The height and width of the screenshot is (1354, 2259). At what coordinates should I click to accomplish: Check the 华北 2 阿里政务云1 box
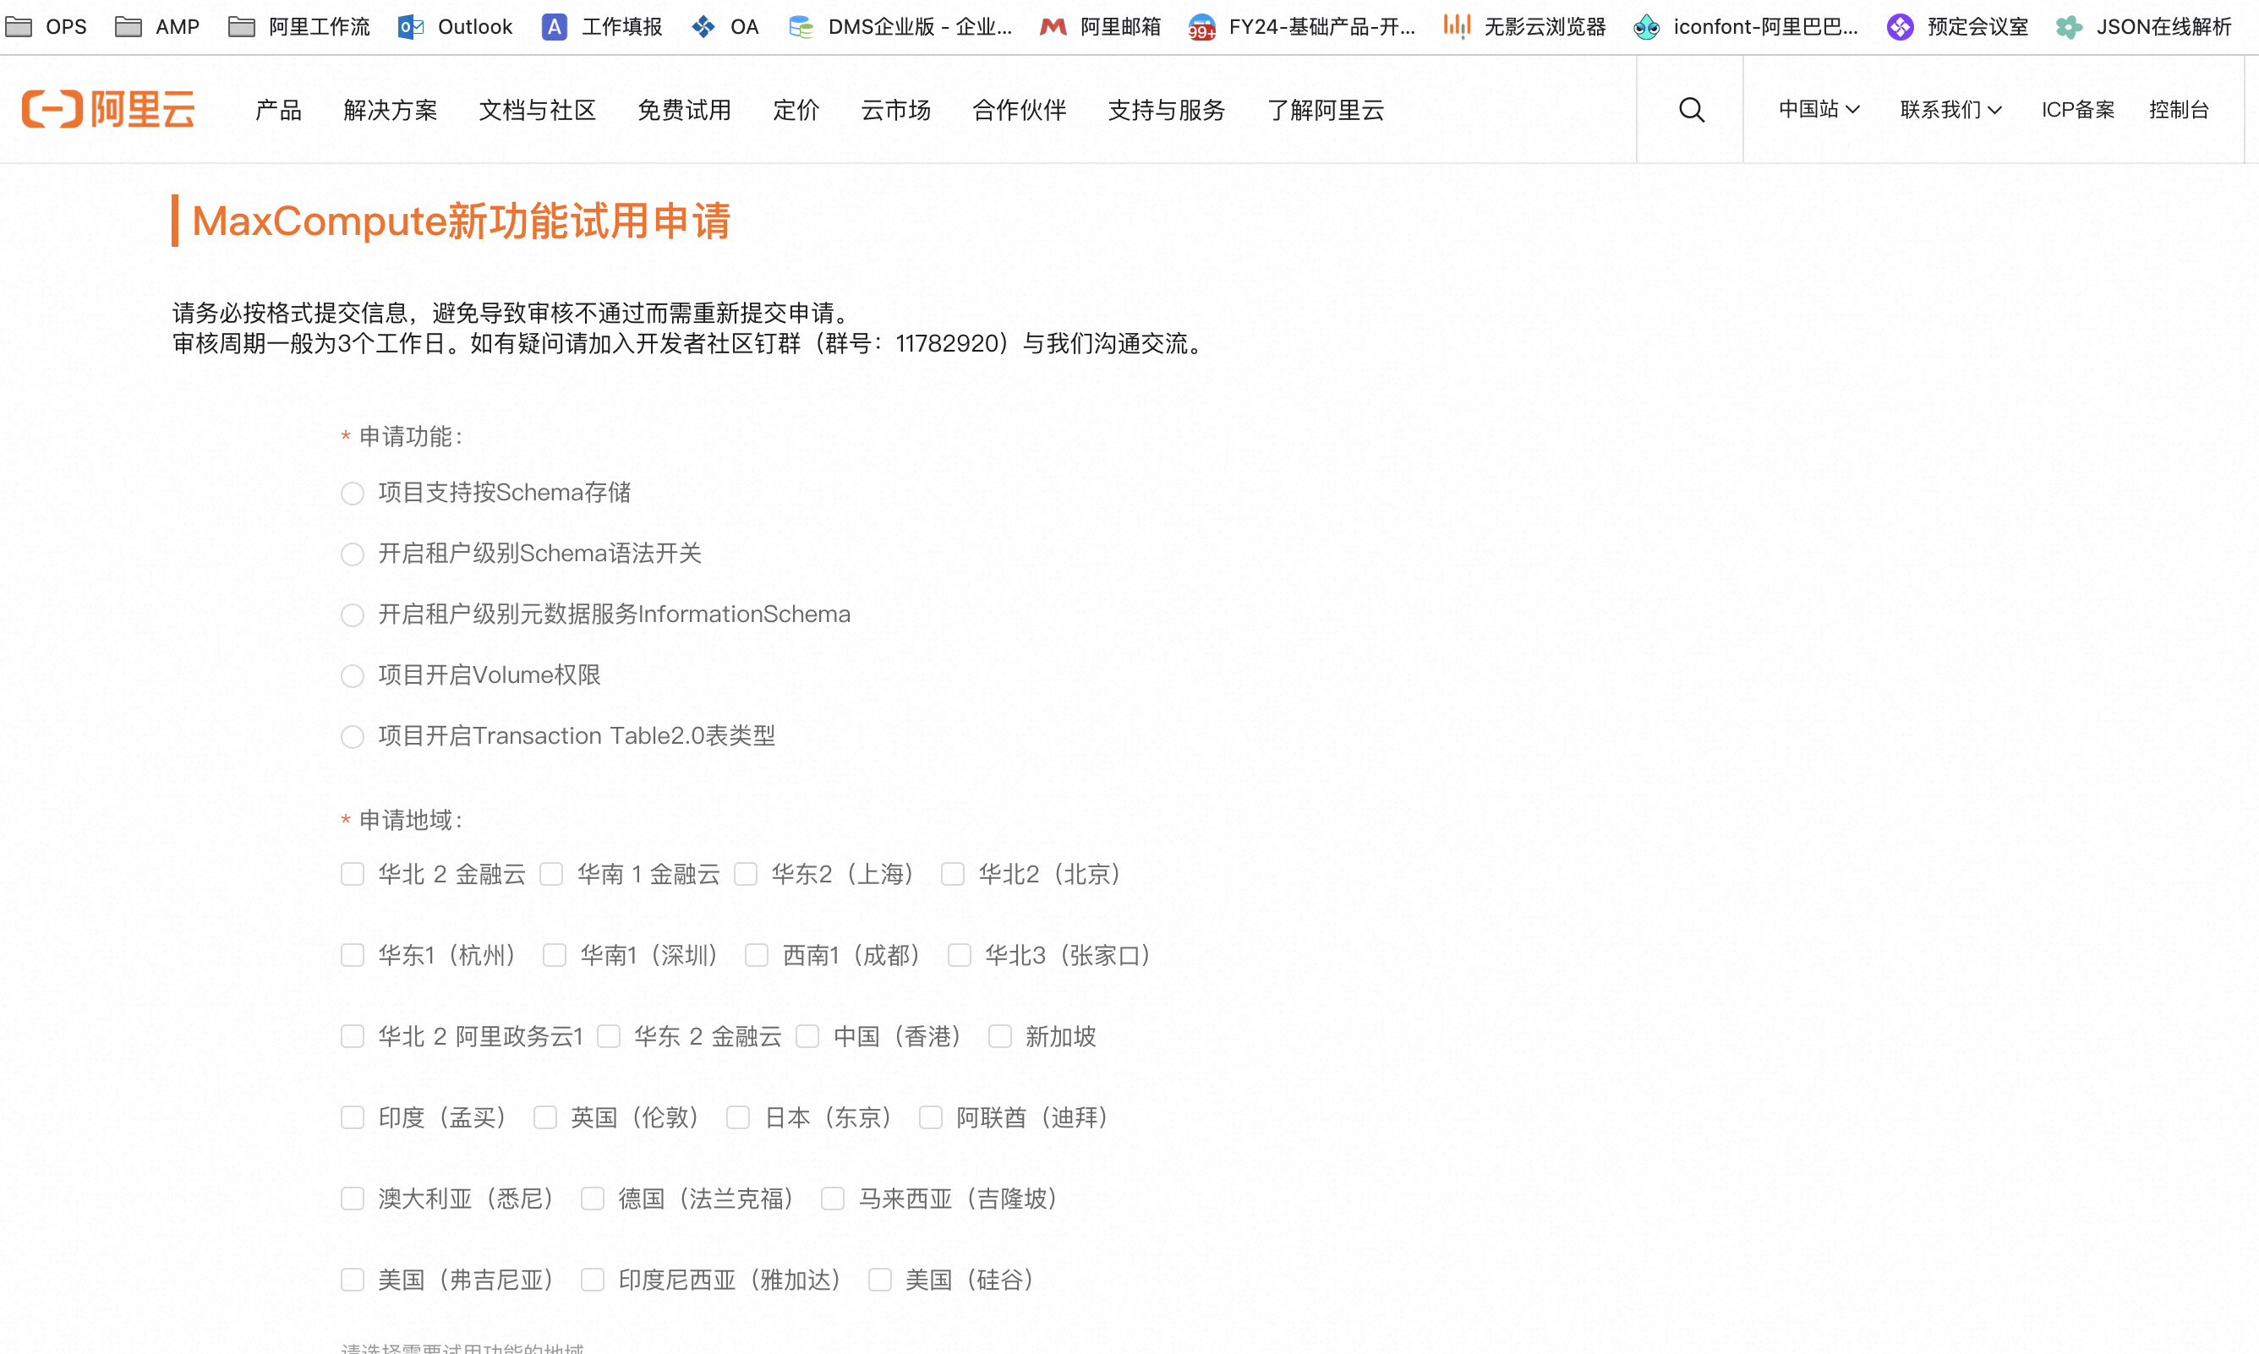353,1036
